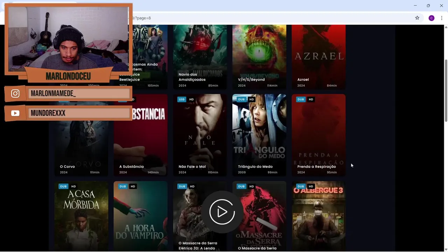Screen dimensions: 448x252
Task: Click the DUB badge on O Albergue 3
Action: pyautogui.click(x=301, y=187)
